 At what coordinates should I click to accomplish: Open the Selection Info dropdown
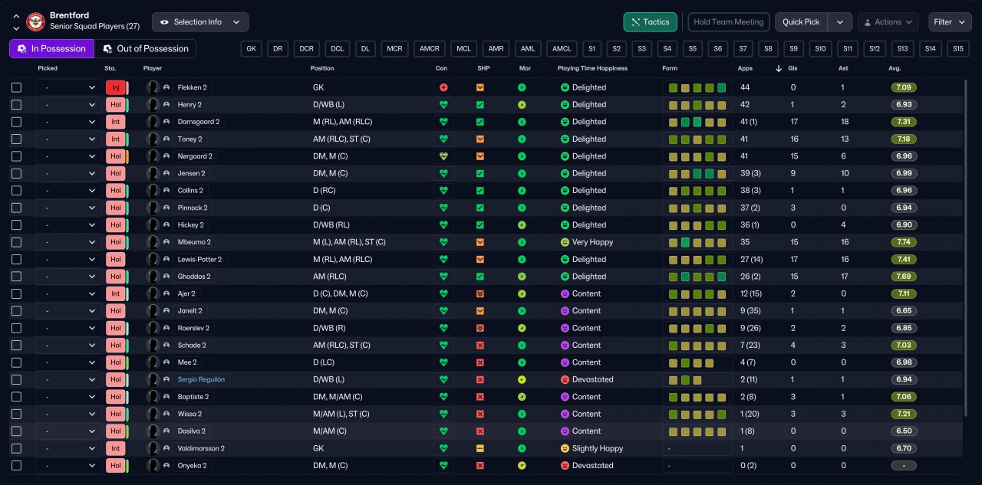click(200, 22)
